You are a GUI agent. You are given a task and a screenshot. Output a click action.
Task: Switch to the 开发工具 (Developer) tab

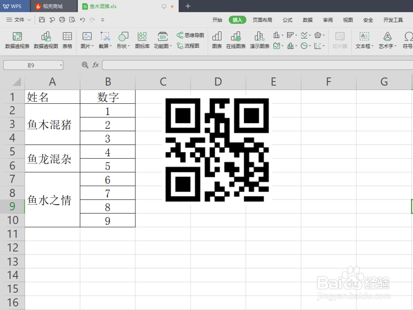pyautogui.click(x=393, y=20)
